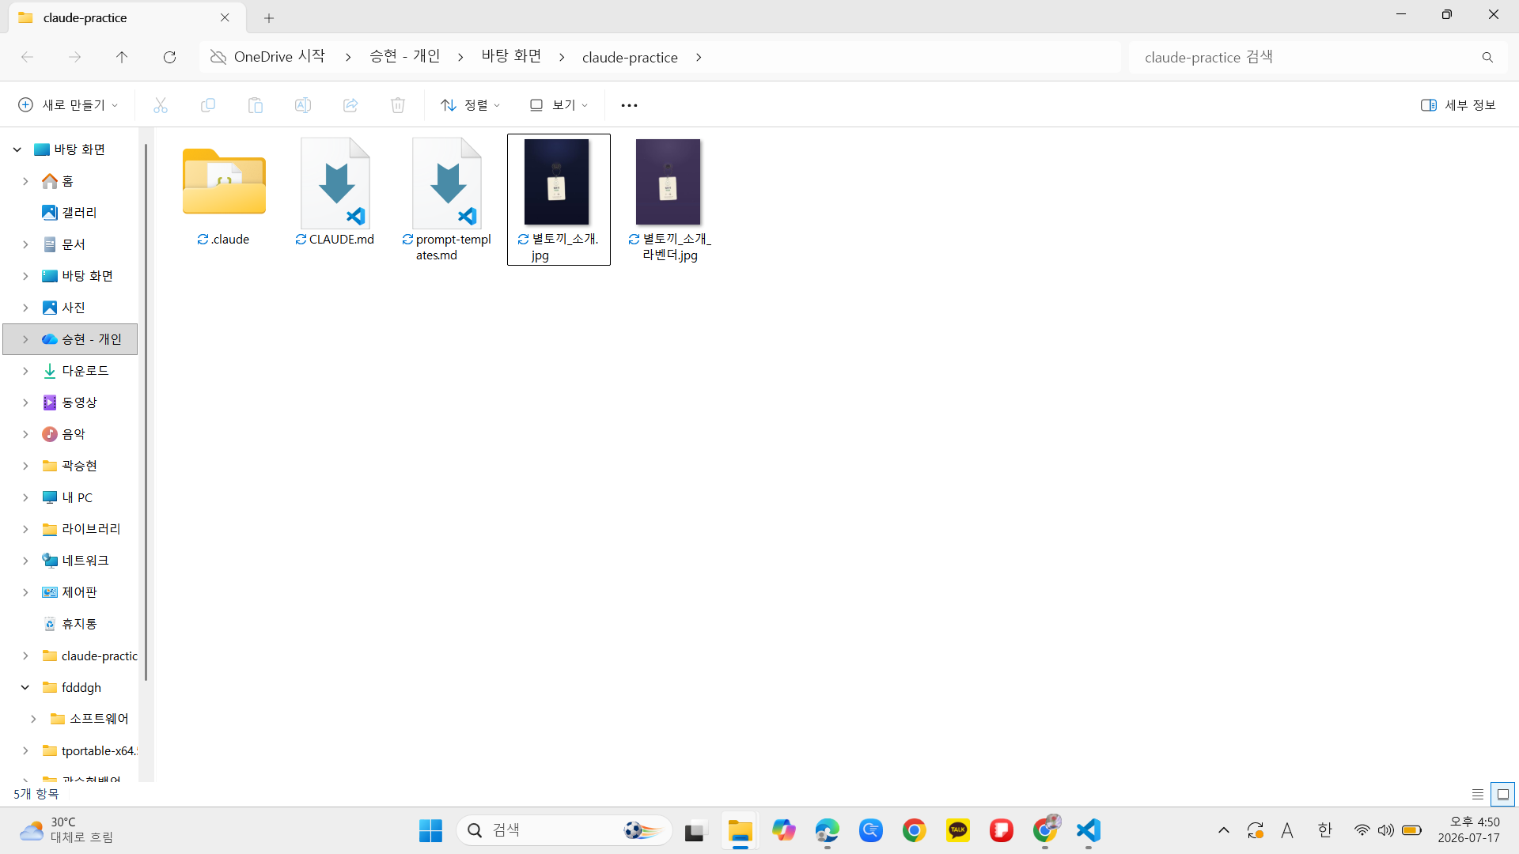
Task: Click the OneDrive sync tray icon
Action: (1256, 830)
